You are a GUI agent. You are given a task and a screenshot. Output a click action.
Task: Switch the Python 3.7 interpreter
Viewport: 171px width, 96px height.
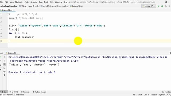tap(163, 95)
